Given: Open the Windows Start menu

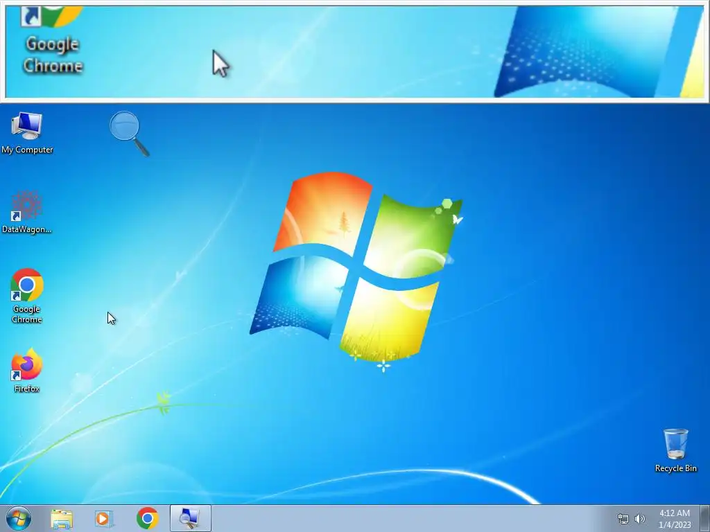Looking at the screenshot, I should [19, 518].
